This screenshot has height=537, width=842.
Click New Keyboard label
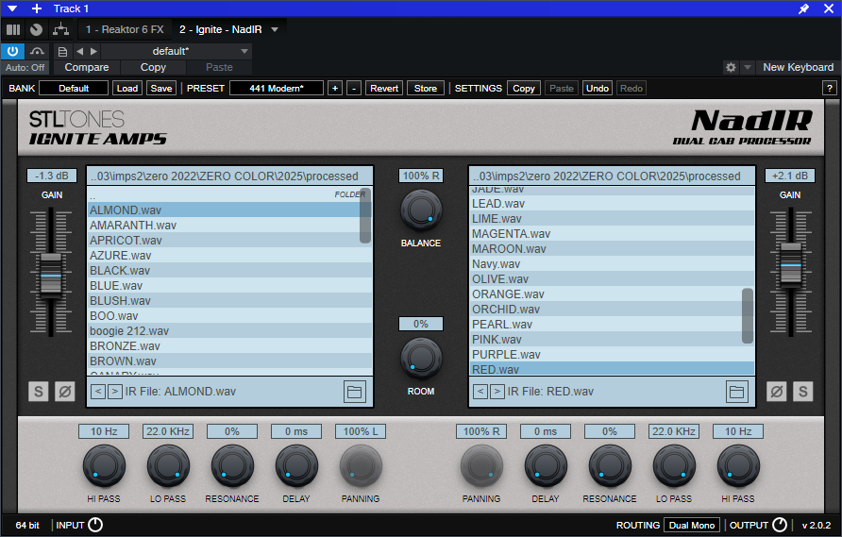point(798,68)
